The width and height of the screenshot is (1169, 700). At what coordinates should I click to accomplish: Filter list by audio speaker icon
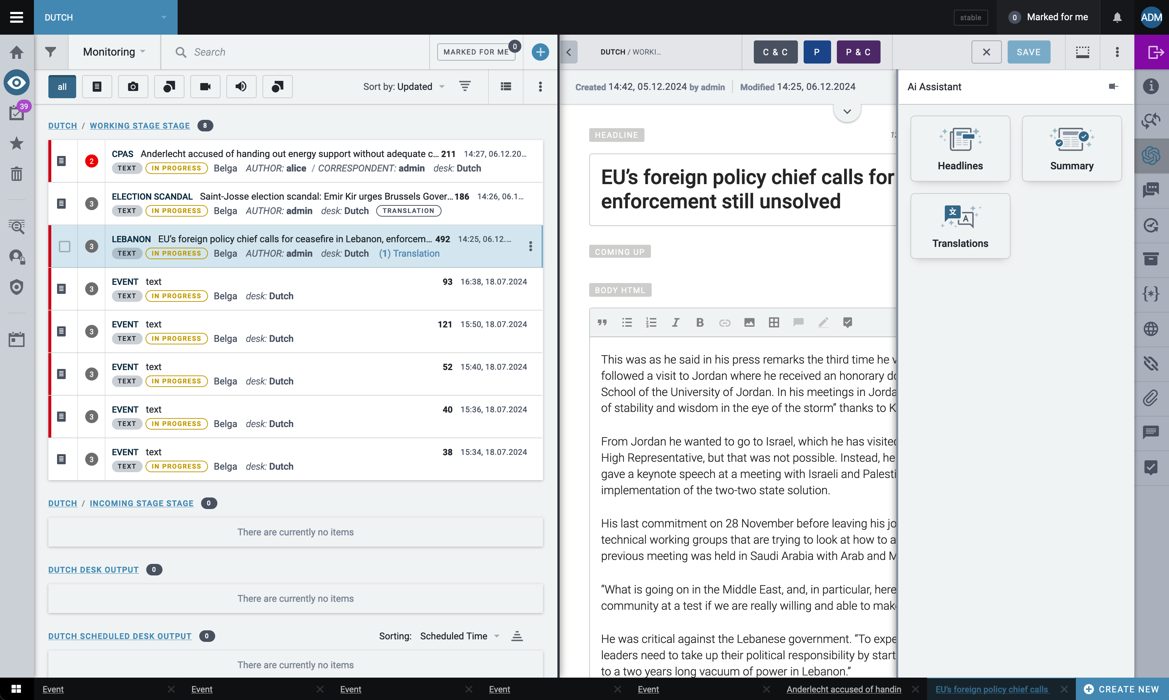[241, 87]
